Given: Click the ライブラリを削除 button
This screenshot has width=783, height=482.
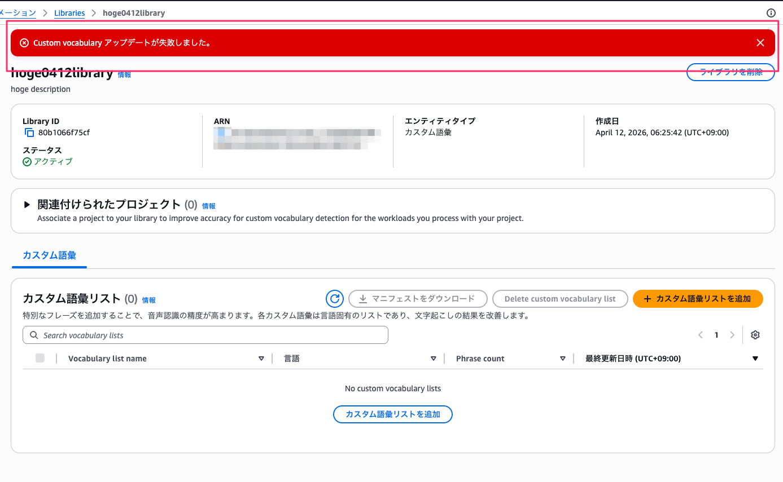Looking at the screenshot, I should coord(730,72).
